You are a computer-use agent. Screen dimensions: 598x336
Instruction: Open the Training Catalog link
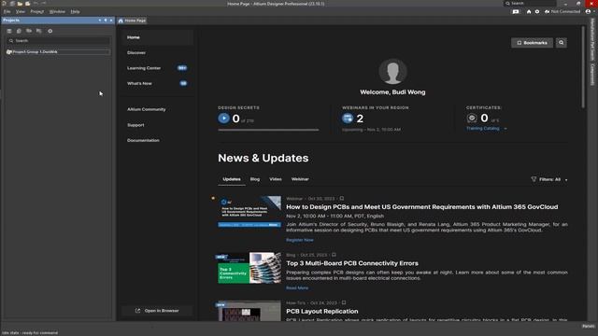tap(483, 129)
